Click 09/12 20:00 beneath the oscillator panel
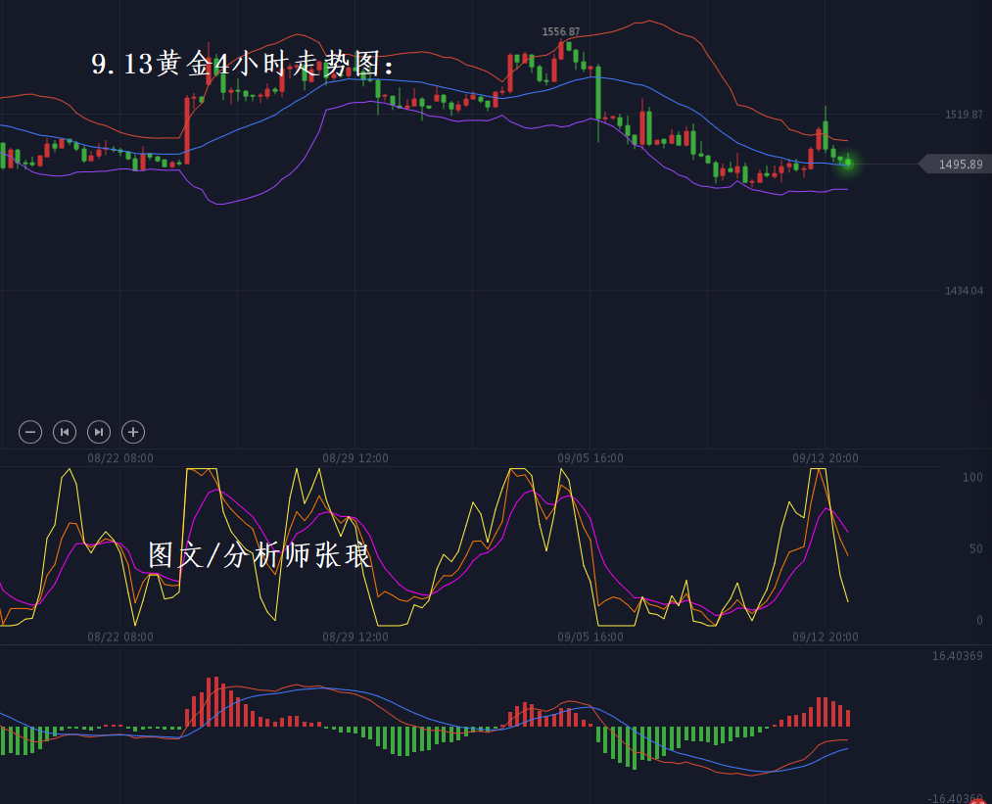The height and width of the screenshot is (804, 992). (825, 638)
